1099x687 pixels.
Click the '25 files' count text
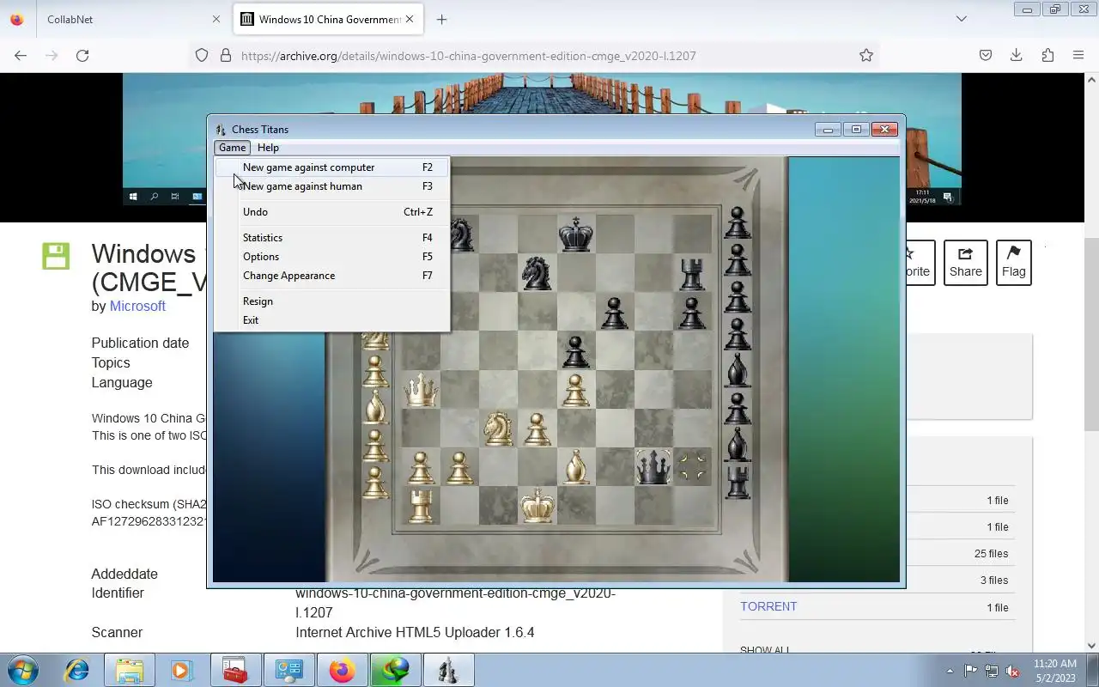tap(991, 554)
